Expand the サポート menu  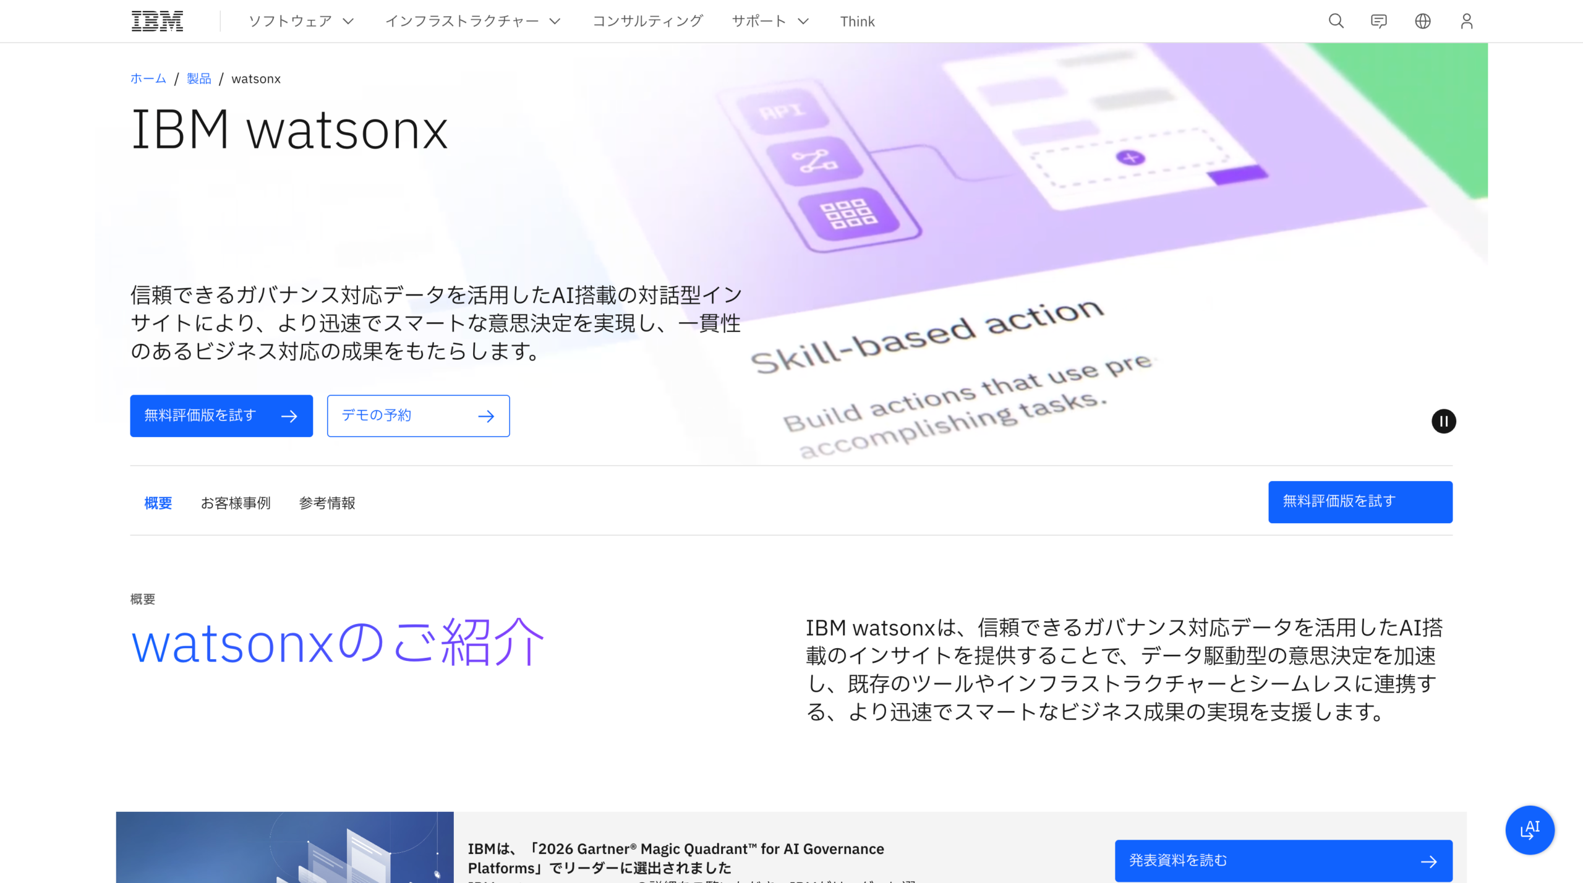point(770,21)
